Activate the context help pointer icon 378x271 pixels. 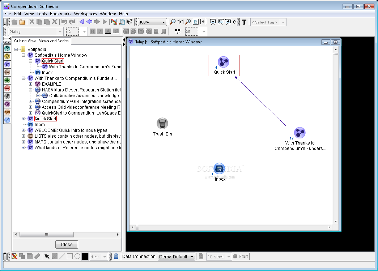(129, 22)
